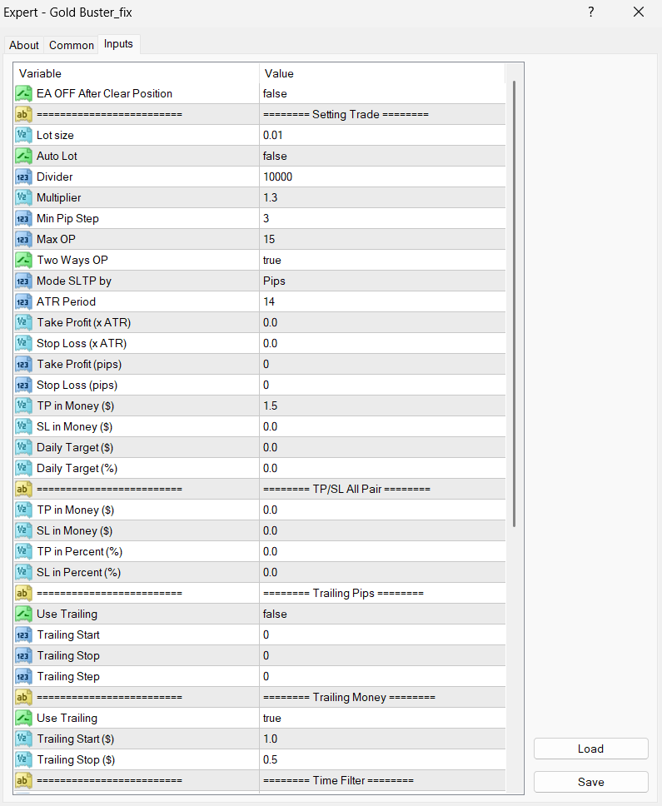Image resolution: width=662 pixels, height=806 pixels.
Task: Toggle the Two Ways OP true value
Action: click(x=381, y=260)
